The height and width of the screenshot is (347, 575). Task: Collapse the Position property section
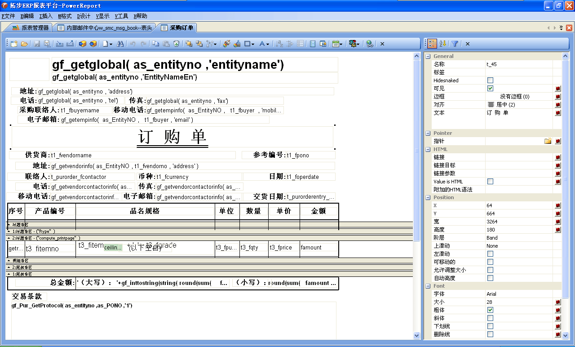pos(428,197)
